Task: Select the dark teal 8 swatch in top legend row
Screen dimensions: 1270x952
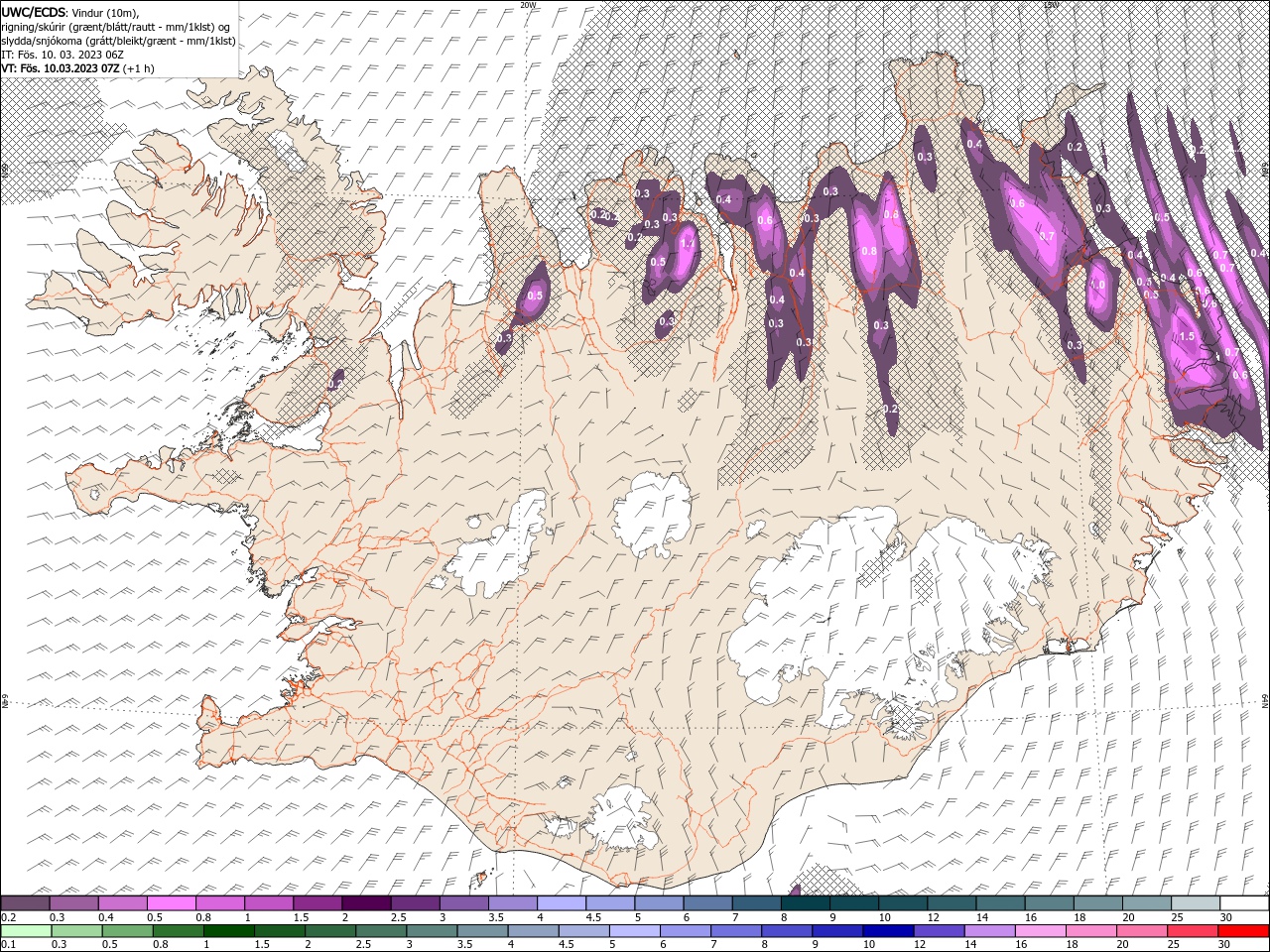Action: click(805, 902)
